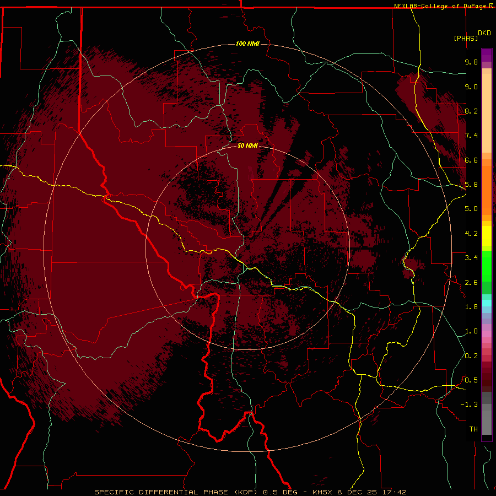Click the yellow segment of color bar
496x496 pixels.
pyautogui.click(x=487, y=236)
